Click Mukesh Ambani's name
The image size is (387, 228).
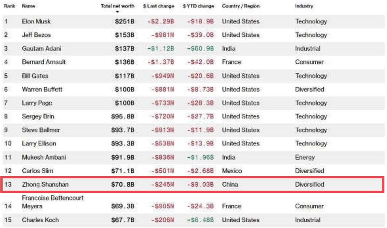point(44,157)
